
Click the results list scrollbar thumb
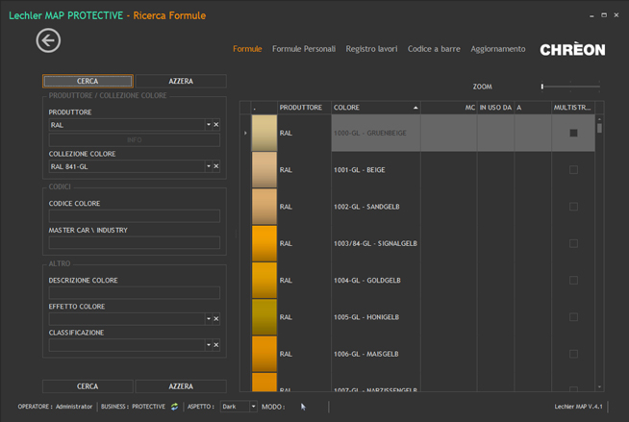click(600, 128)
